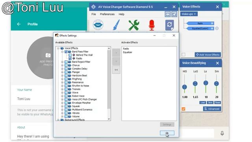Check the Tremolo checkbox

66,89
